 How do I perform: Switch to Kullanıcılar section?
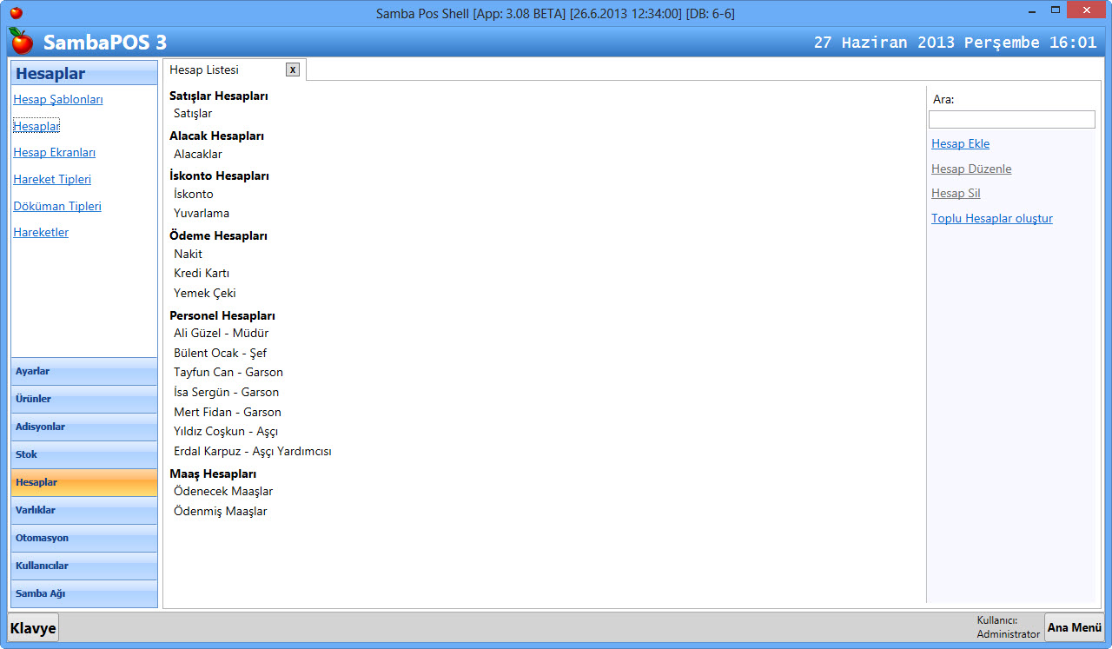(84, 566)
